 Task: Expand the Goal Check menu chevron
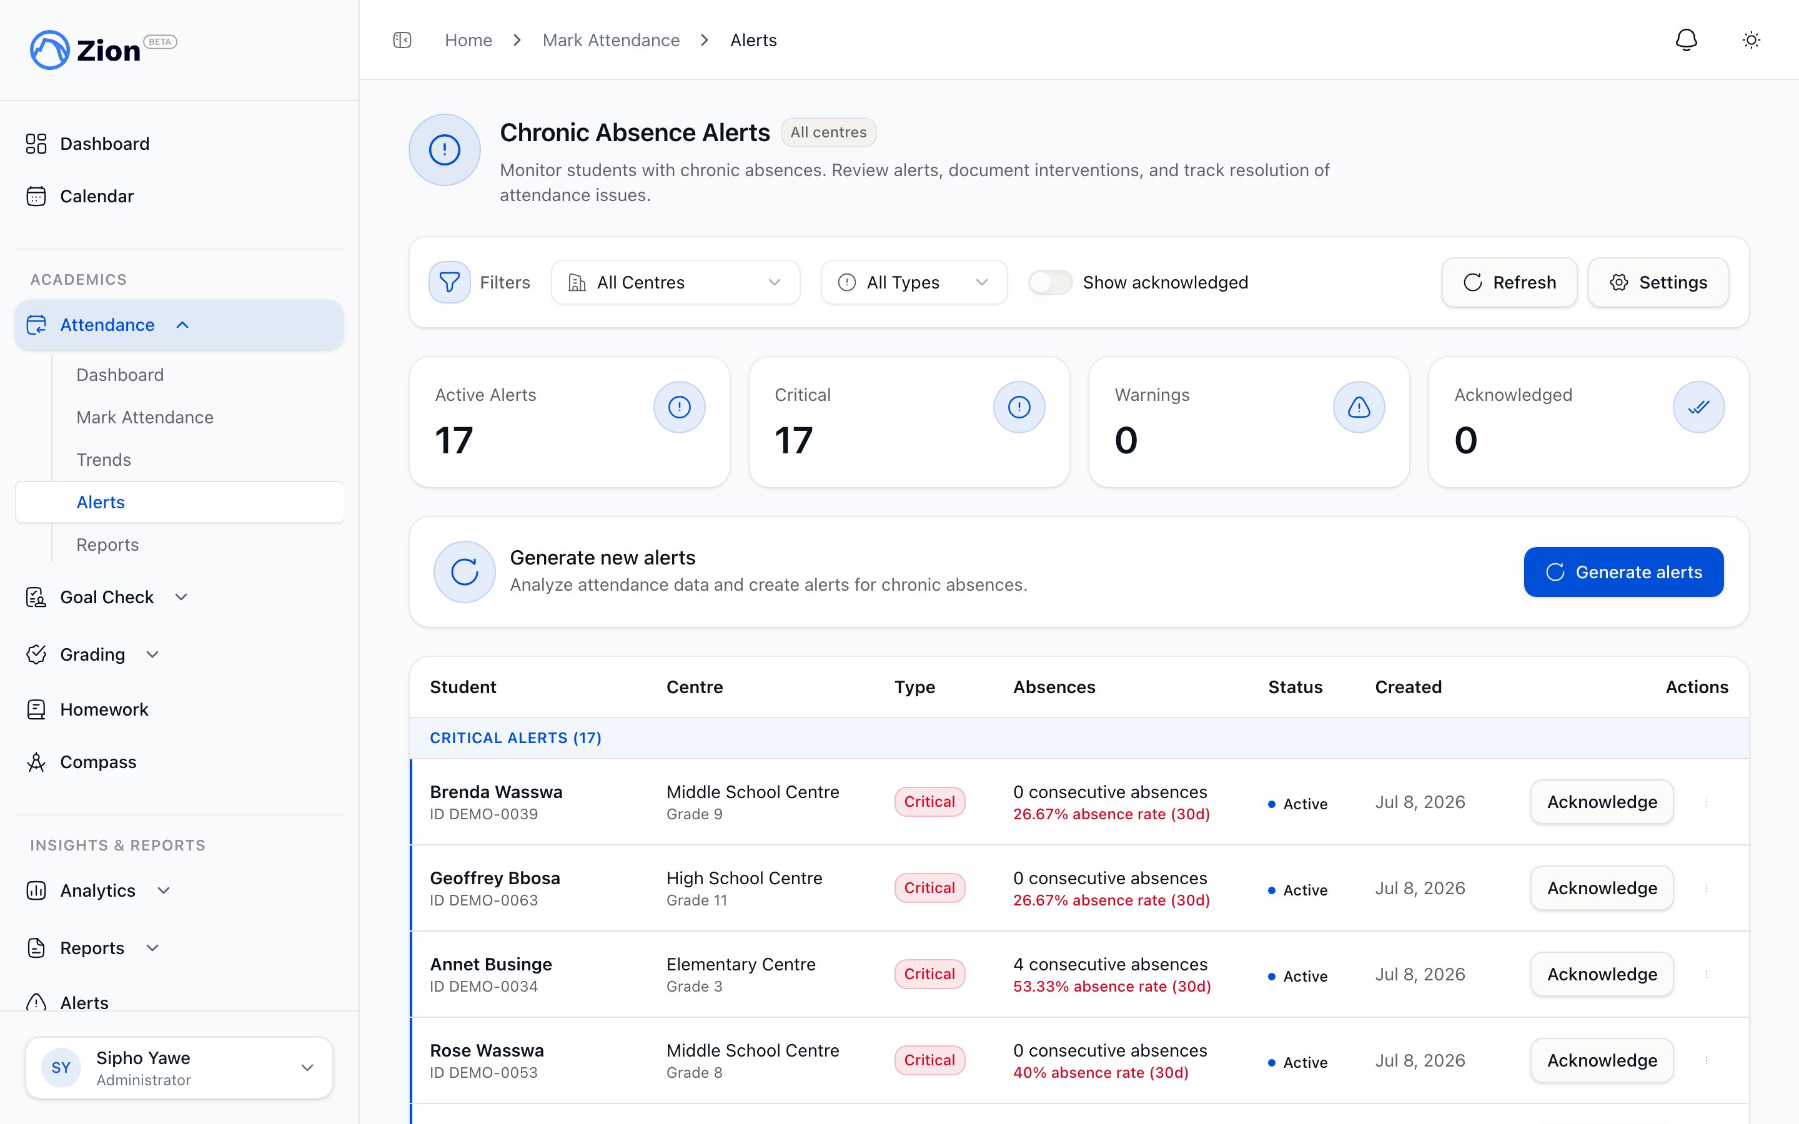click(181, 597)
